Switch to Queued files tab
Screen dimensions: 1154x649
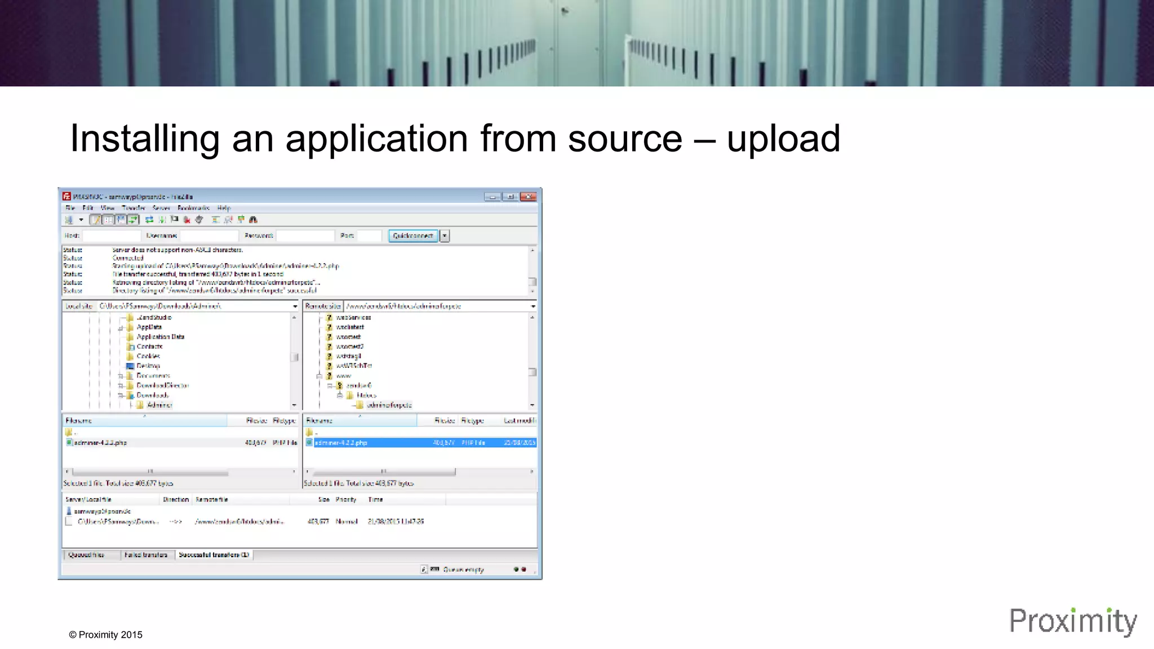tap(91, 555)
